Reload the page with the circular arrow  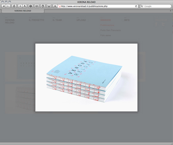click(136, 6)
